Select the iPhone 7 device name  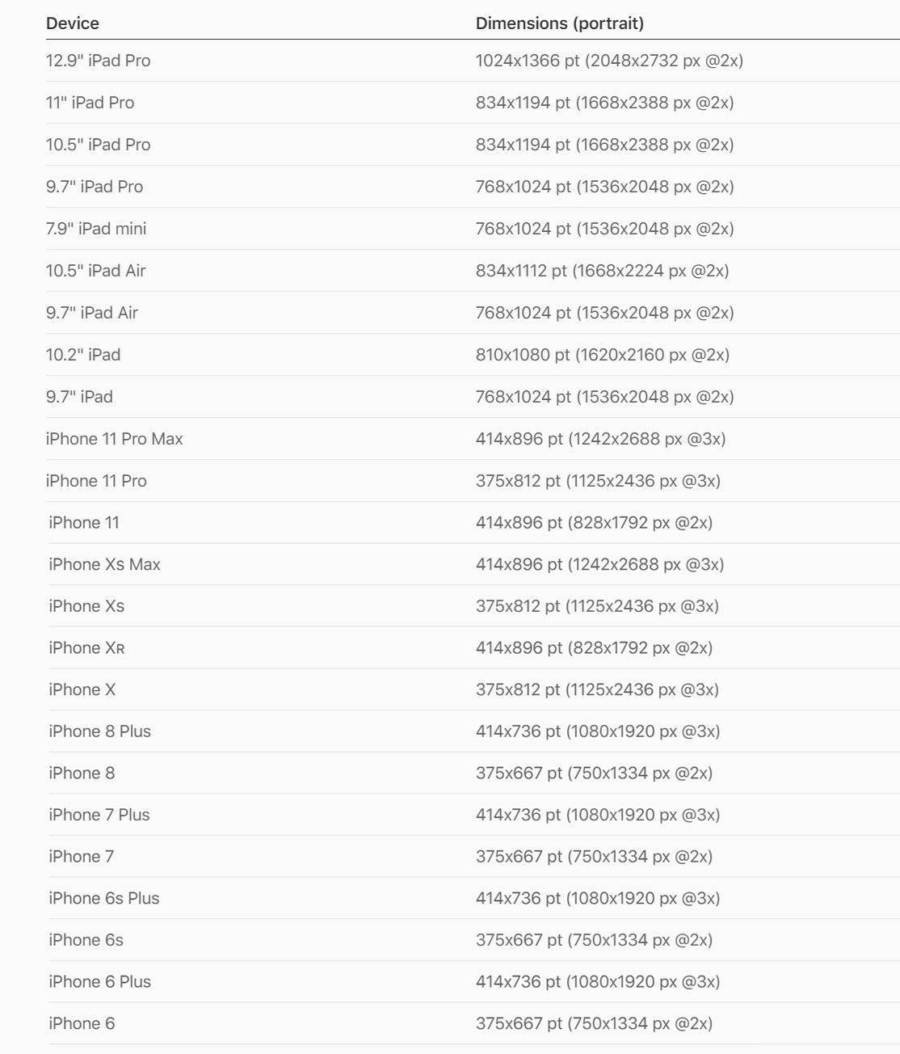click(81, 857)
